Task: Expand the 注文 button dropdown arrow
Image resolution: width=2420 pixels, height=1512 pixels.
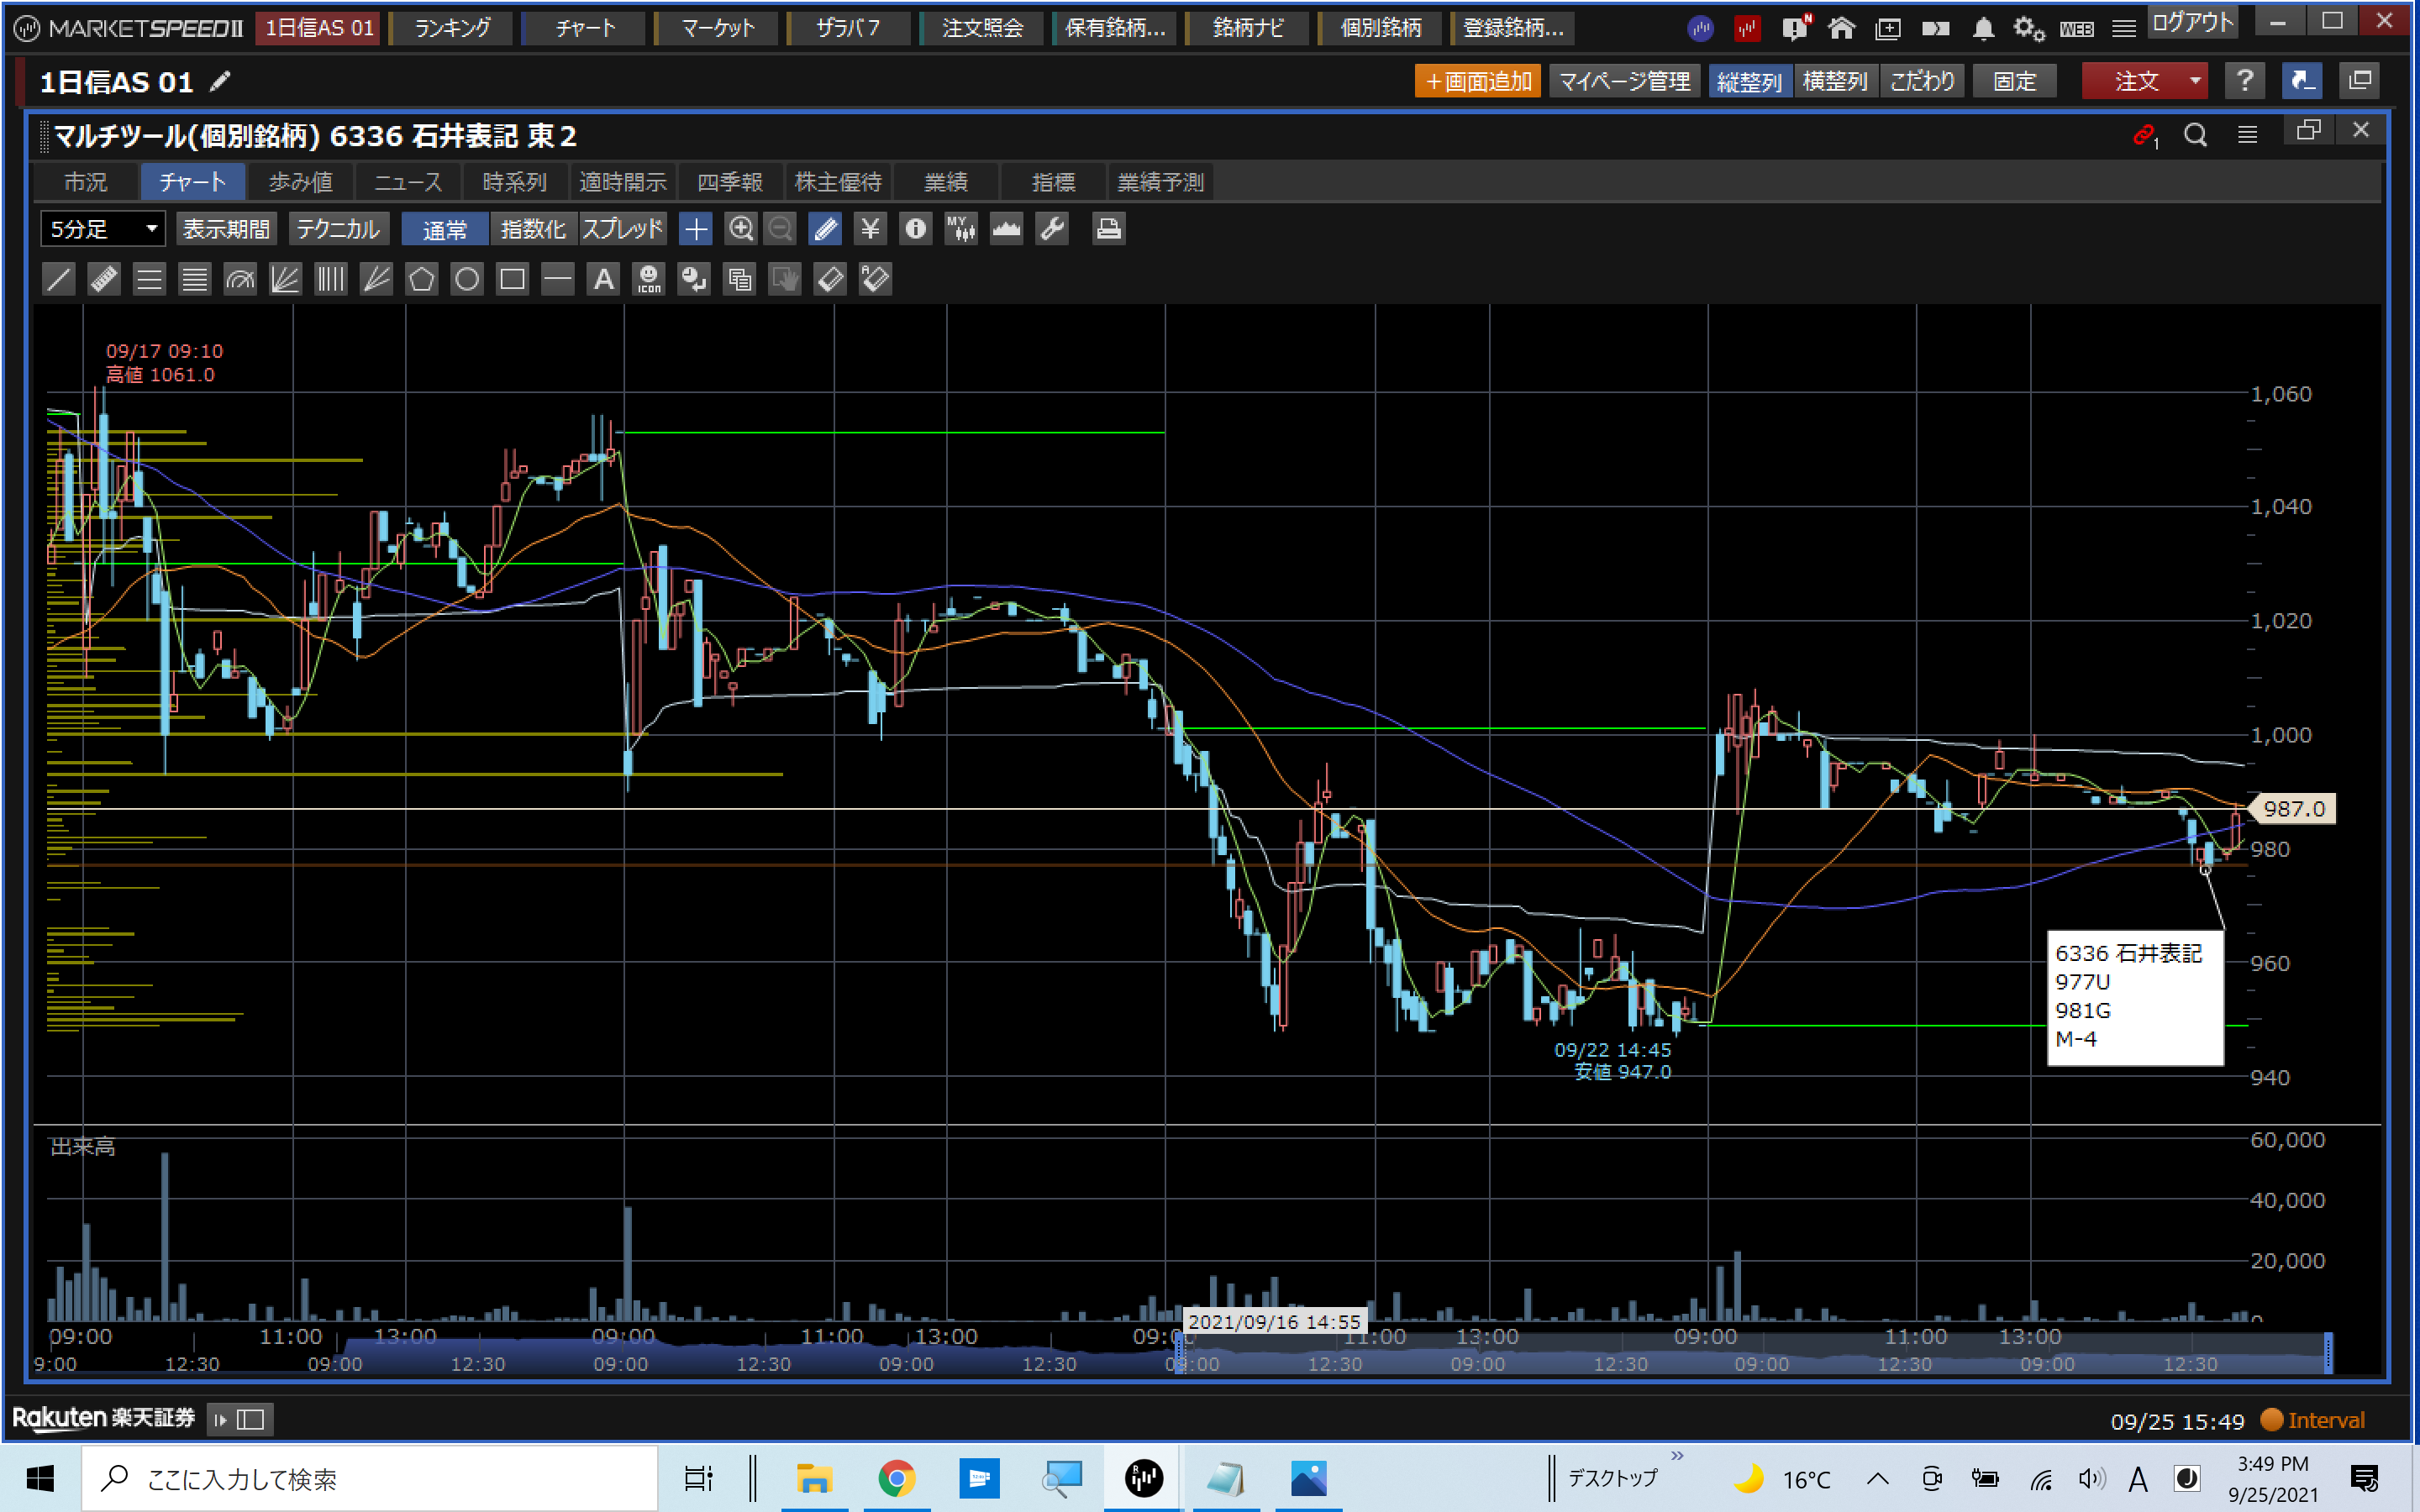Action: tap(2194, 81)
